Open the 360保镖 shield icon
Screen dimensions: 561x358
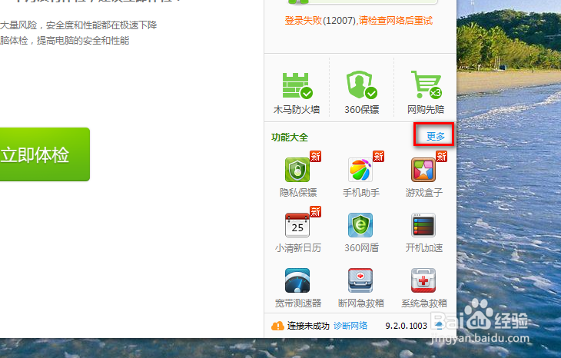point(361,85)
